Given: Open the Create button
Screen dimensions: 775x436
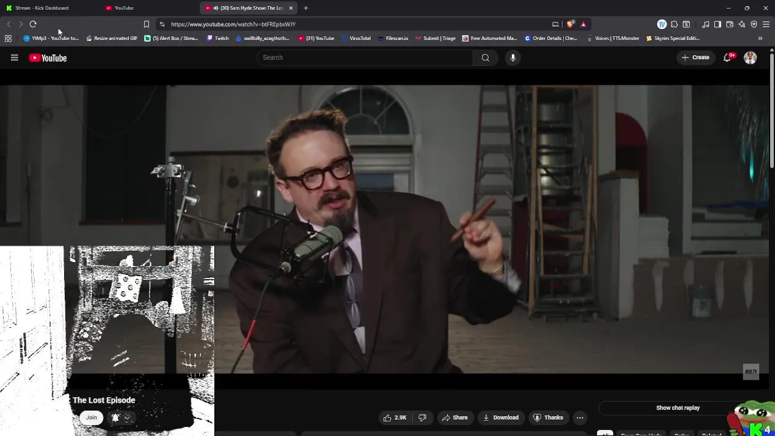Looking at the screenshot, I should (695, 58).
